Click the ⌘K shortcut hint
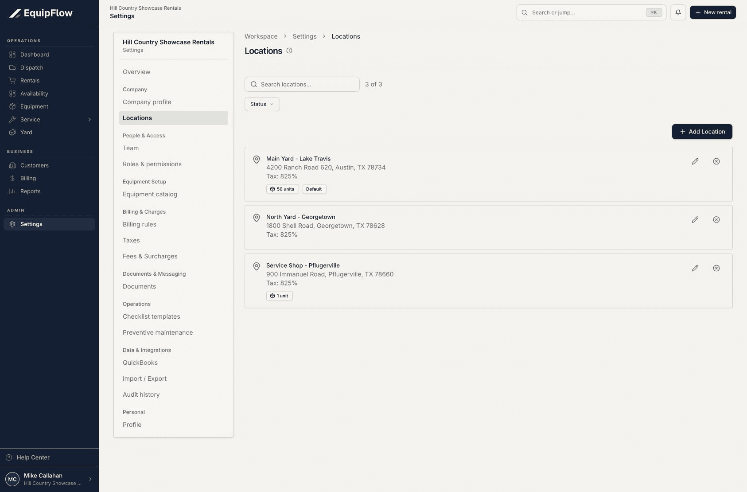The image size is (747, 492). pos(654,12)
